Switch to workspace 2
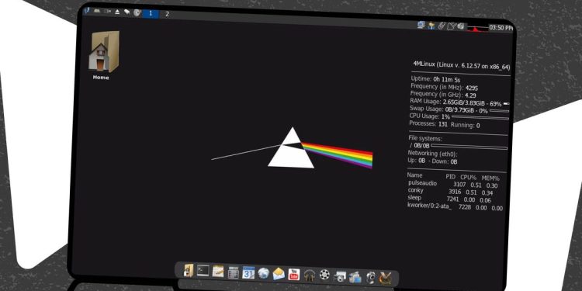 pyautogui.click(x=167, y=14)
